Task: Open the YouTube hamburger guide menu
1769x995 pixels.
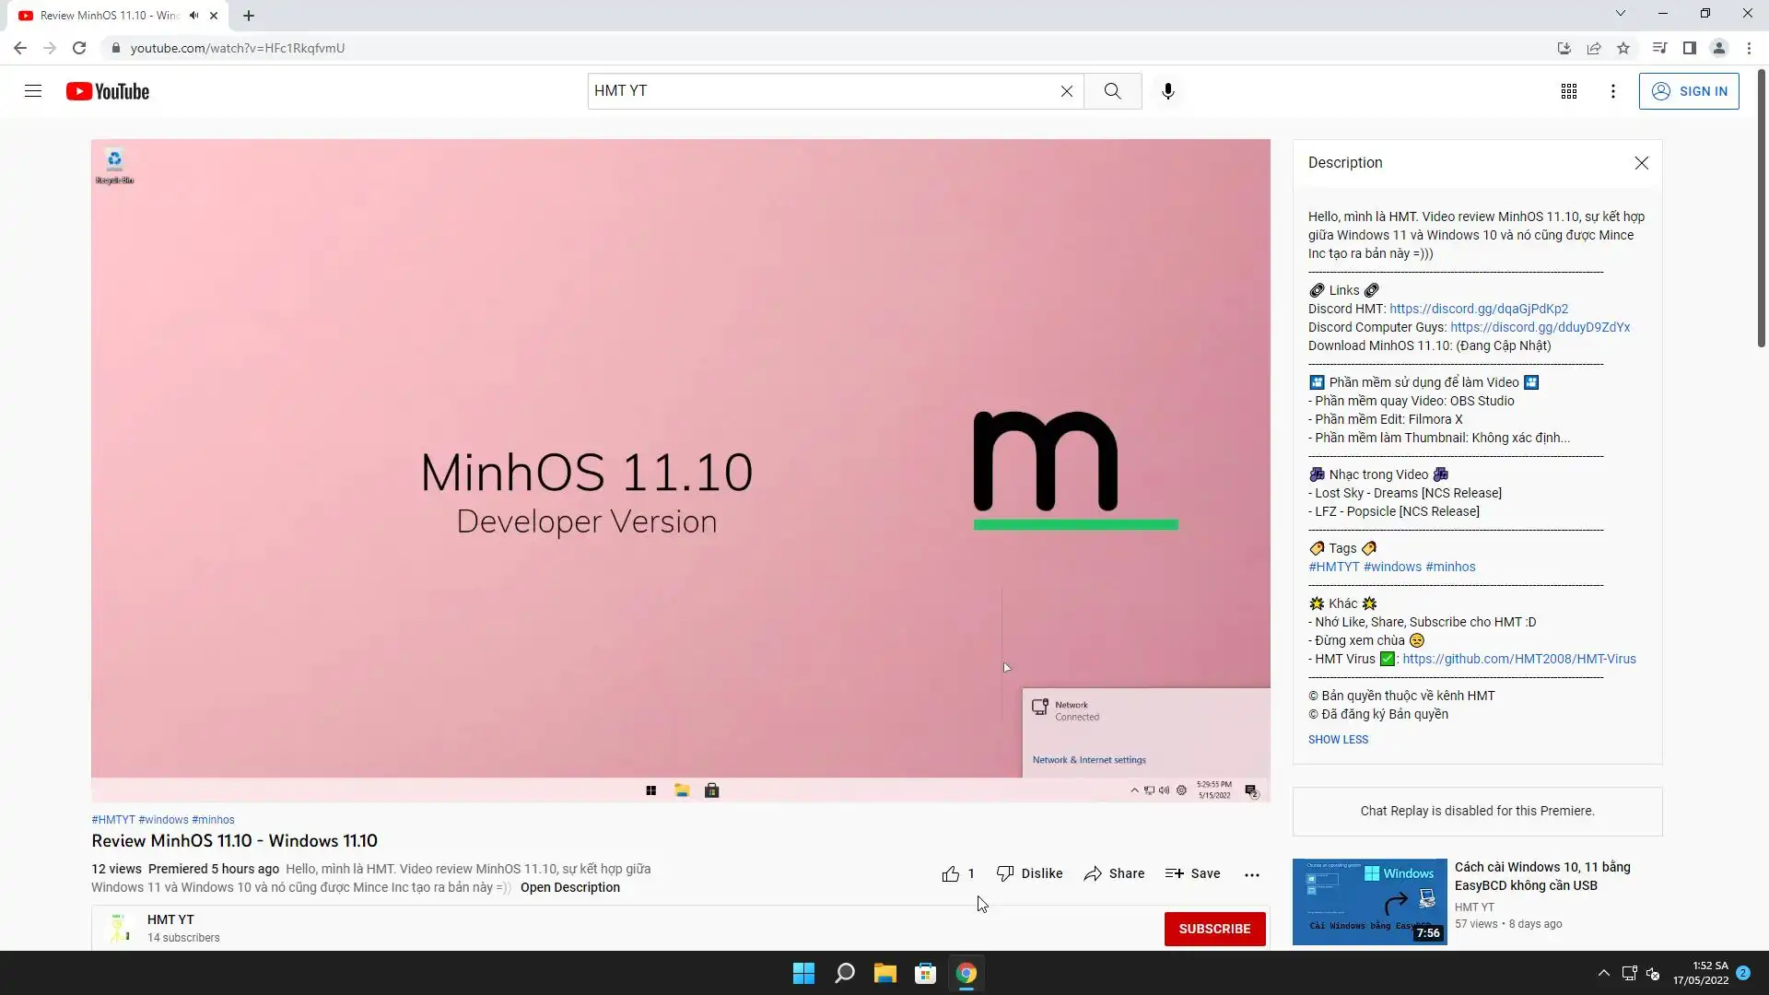Action: [x=33, y=91]
